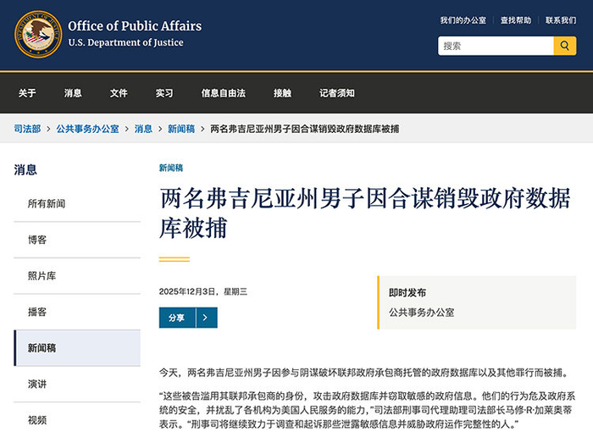Viewport: 593px width, 443px height.
Task: Click the Department of Justice seal logo
Action: 37,35
